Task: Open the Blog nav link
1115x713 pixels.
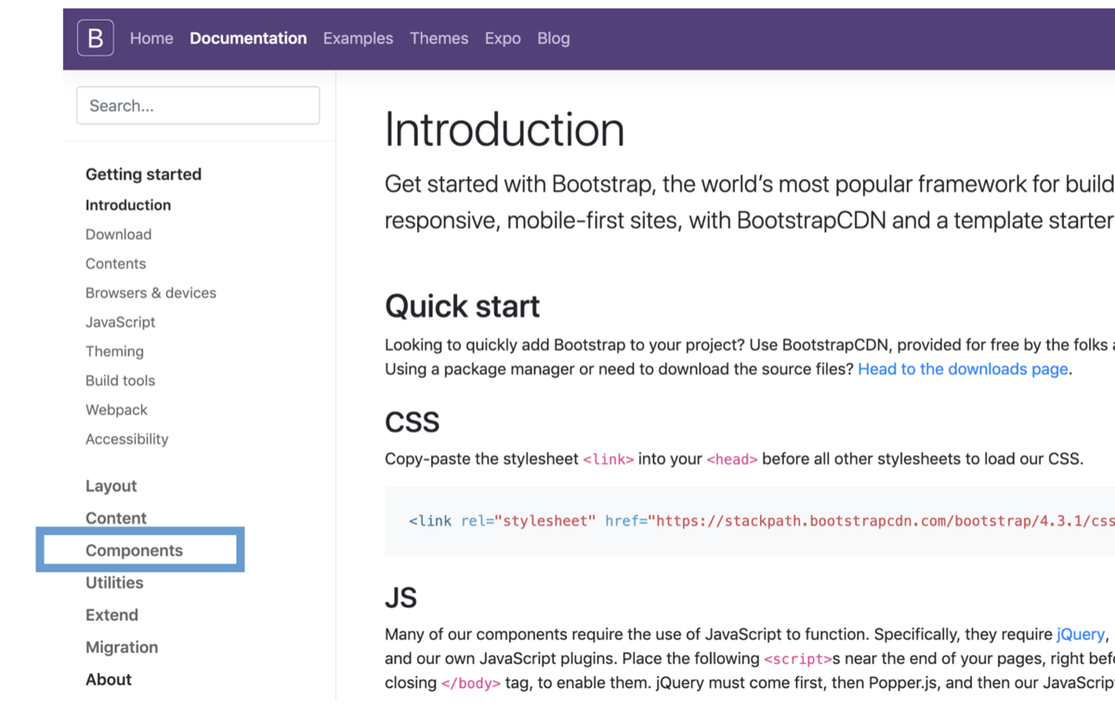Action: pos(554,38)
